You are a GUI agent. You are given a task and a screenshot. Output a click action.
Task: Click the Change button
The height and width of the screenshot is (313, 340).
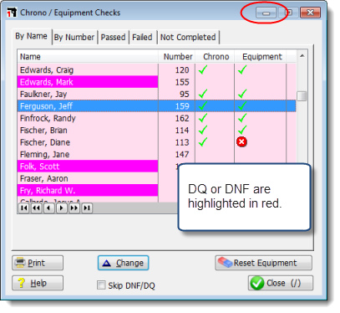(x=123, y=263)
